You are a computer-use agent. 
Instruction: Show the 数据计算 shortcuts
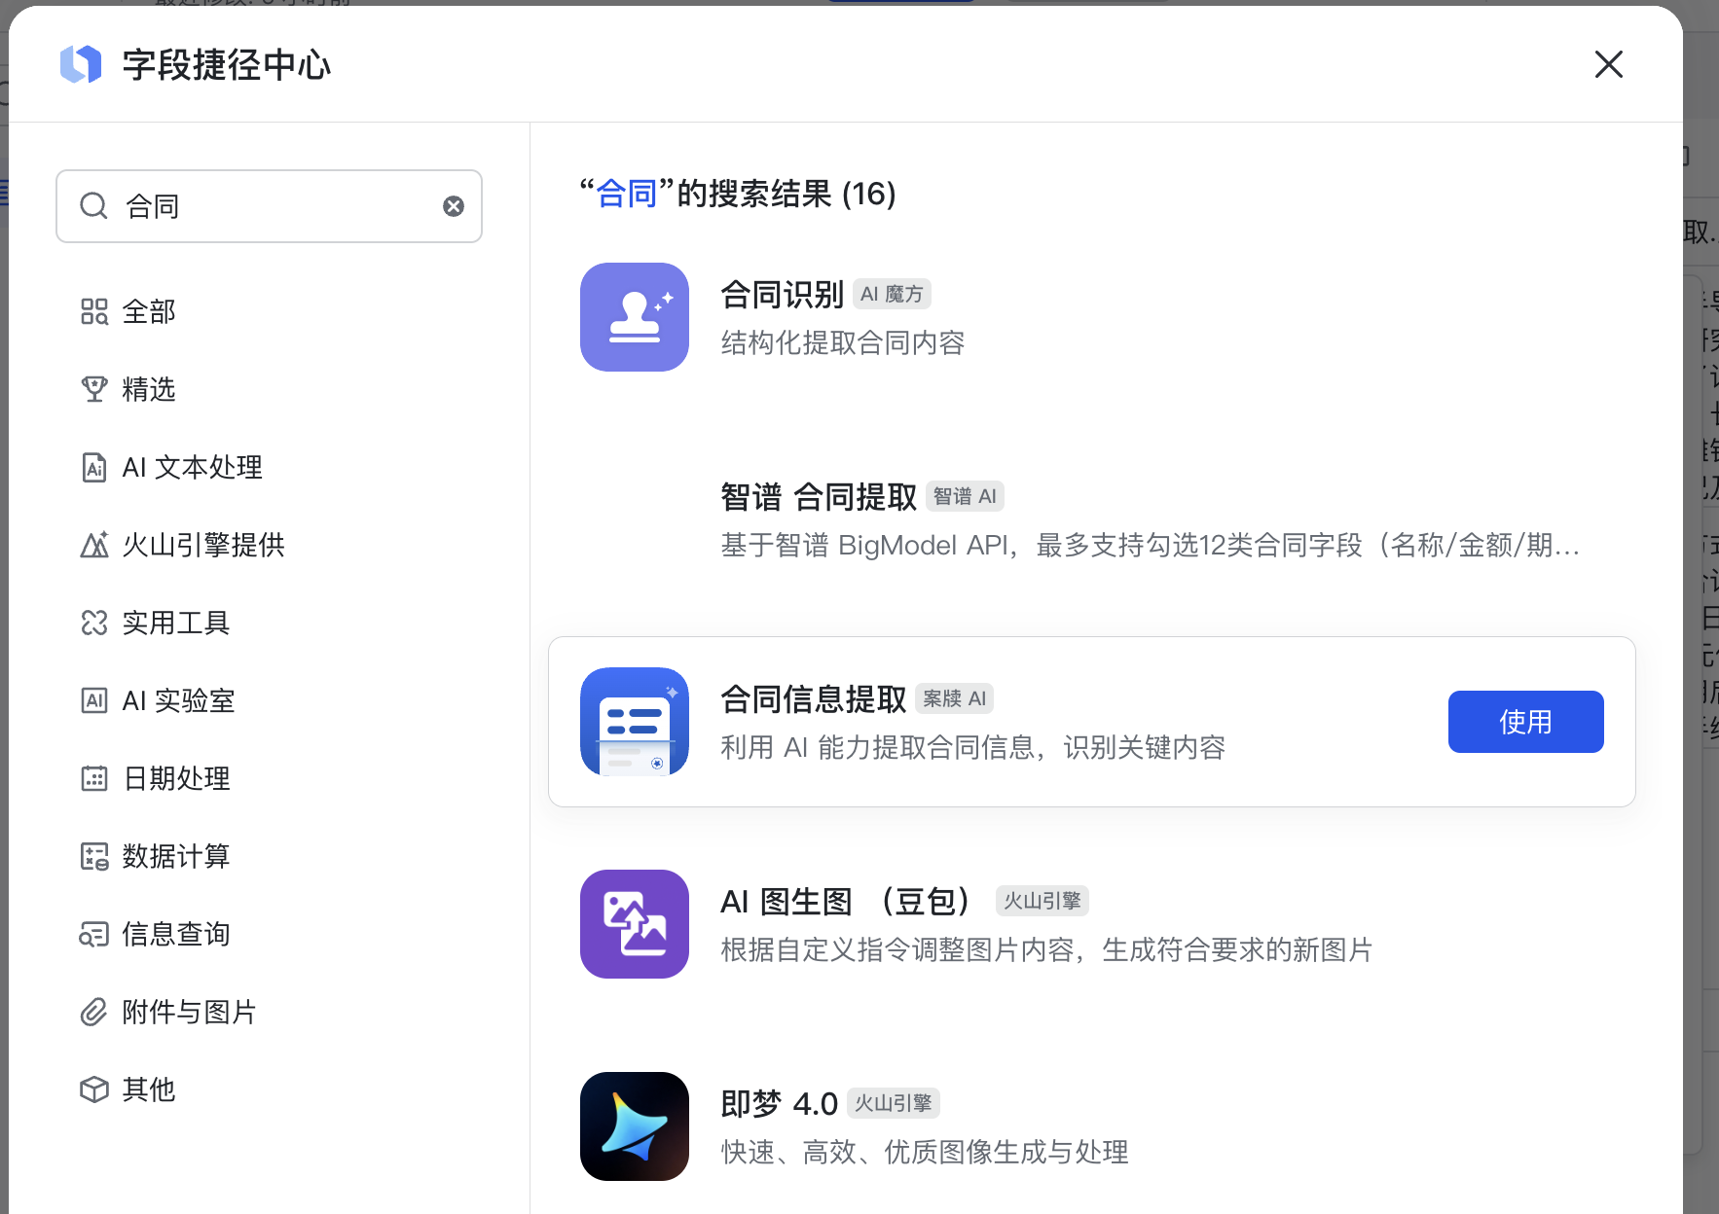point(175,856)
